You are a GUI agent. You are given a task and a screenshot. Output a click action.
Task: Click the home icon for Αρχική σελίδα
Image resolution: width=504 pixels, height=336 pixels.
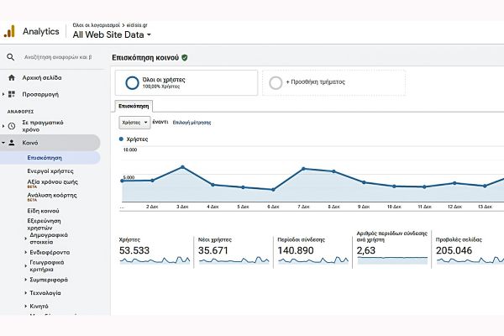[11, 77]
